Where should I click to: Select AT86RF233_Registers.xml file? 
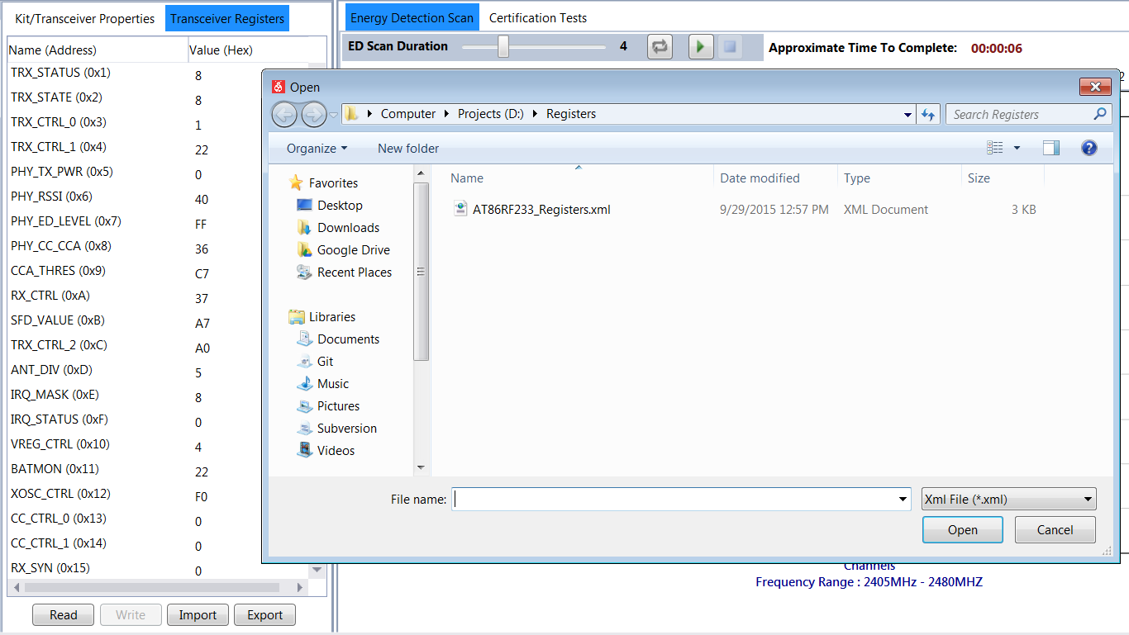541,210
